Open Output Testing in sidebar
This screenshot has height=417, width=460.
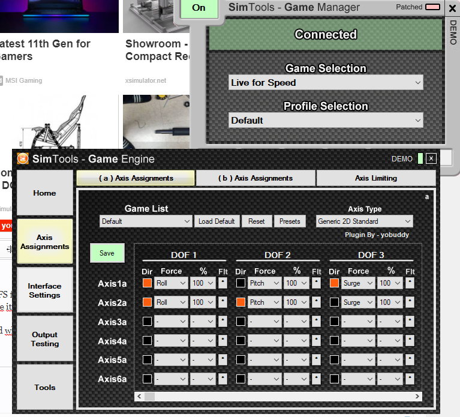pos(44,338)
